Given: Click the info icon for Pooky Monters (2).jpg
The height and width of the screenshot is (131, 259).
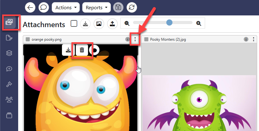Looking at the screenshot, I should pos(246,39).
